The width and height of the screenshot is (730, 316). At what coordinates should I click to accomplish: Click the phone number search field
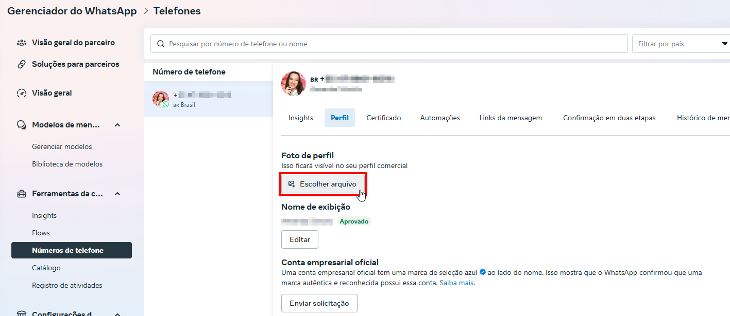click(x=389, y=44)
